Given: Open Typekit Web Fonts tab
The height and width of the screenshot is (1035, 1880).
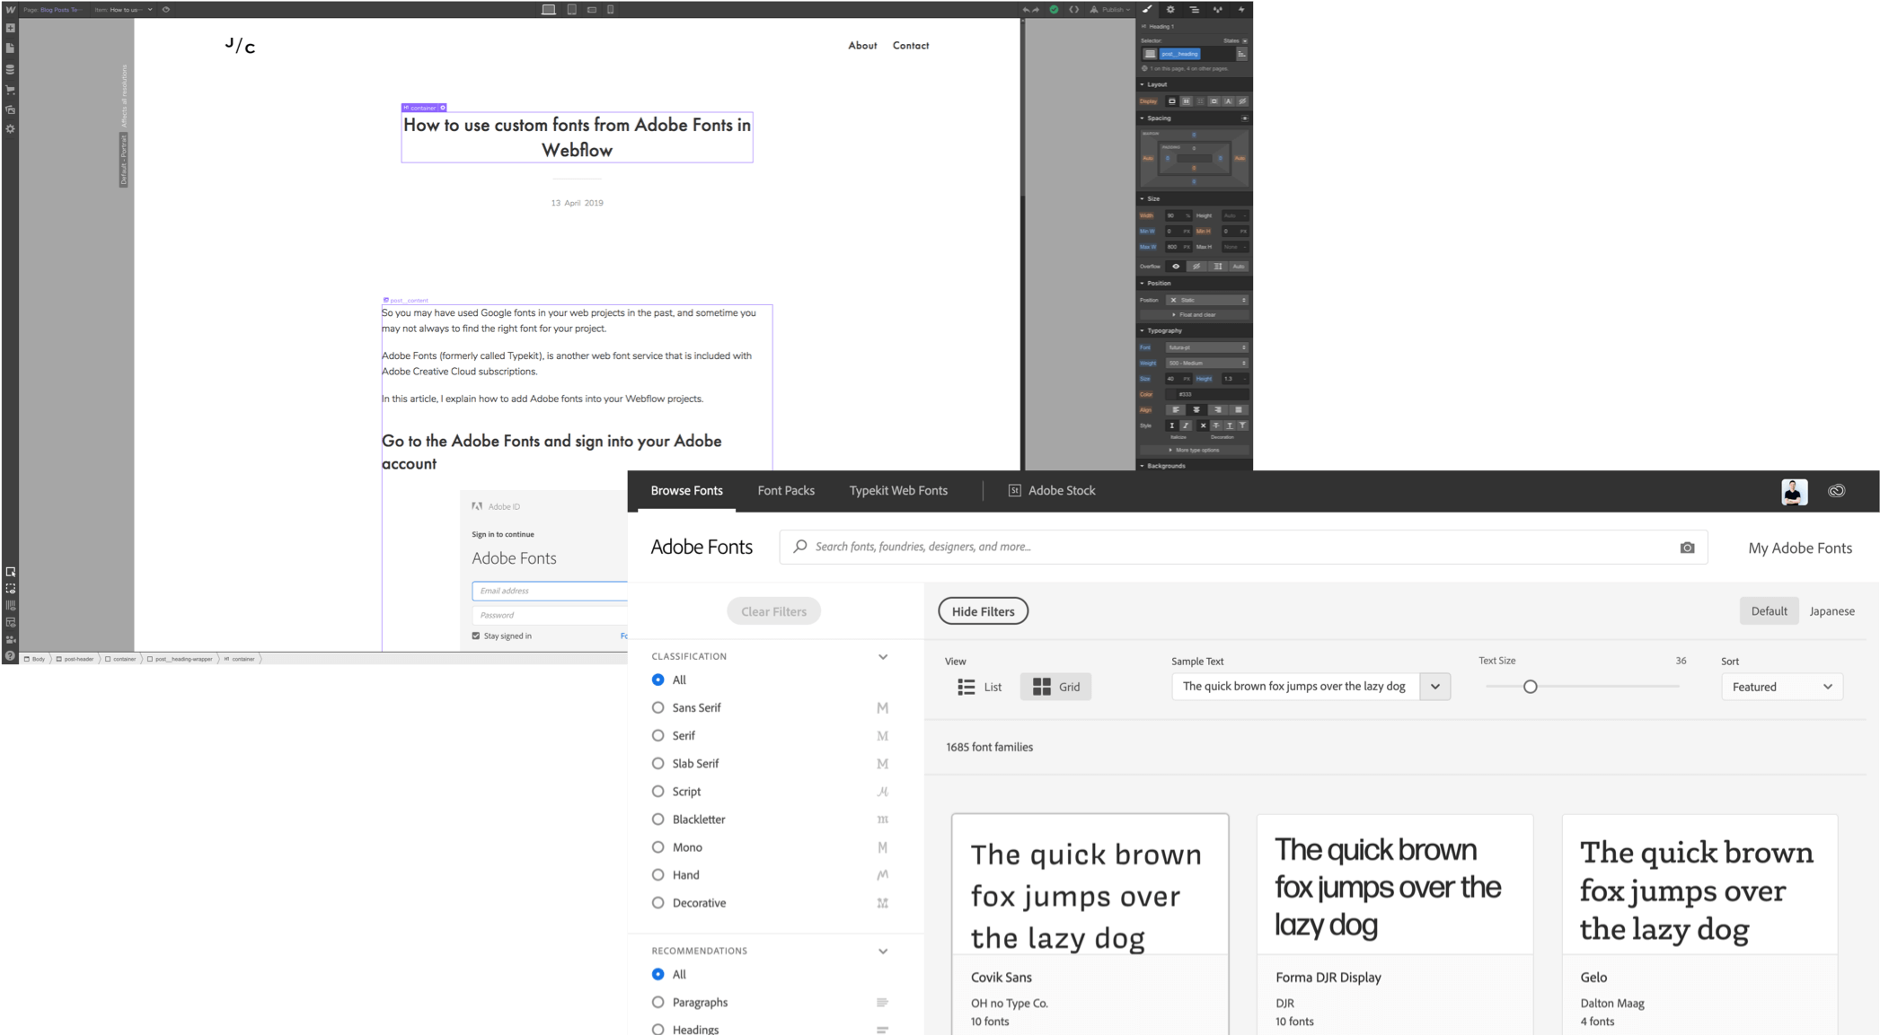Looking at the screenshot, I should (898, 490).
